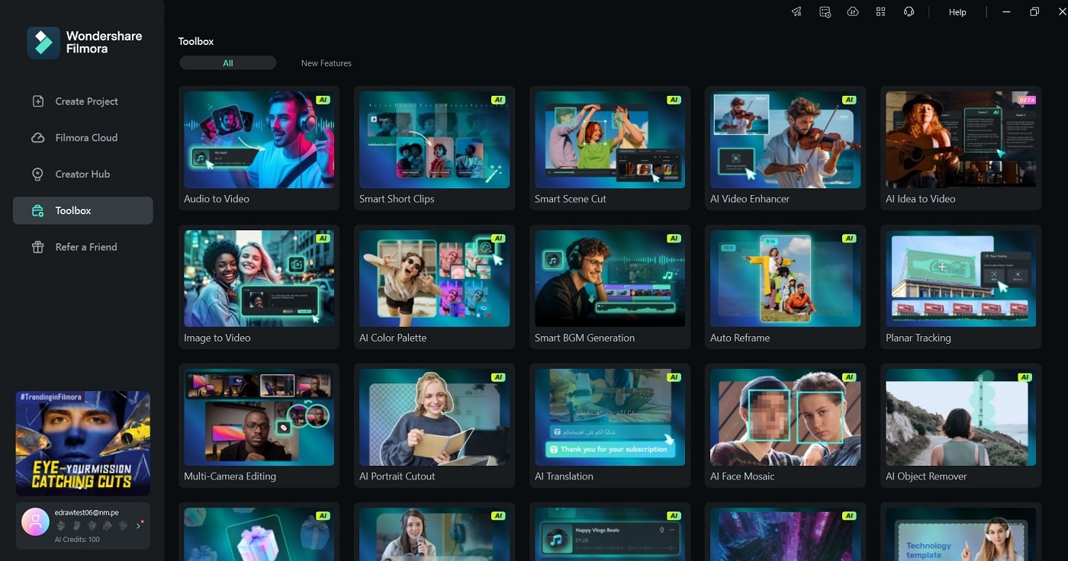Close the Filmora window
The height and width of the screenshot is (561, 1068).
click(x=1061, y=12)
